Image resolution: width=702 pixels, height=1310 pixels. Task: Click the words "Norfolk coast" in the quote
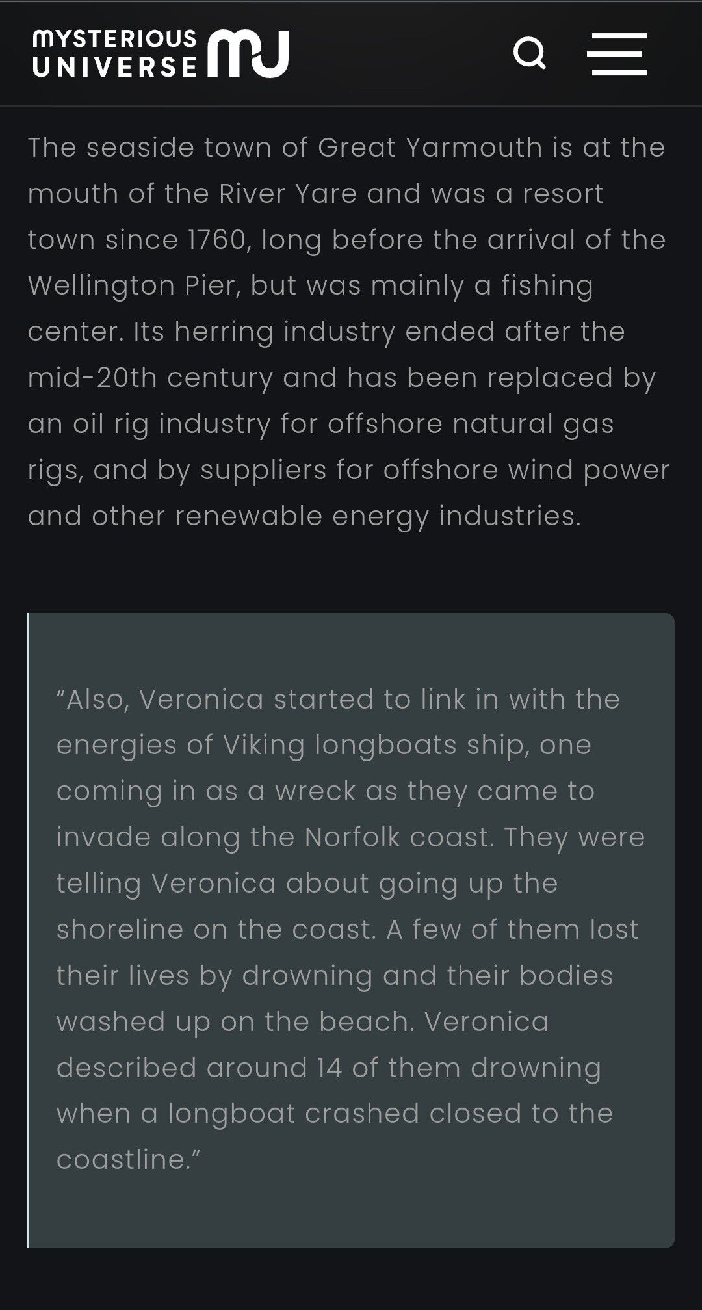point(397,837)
